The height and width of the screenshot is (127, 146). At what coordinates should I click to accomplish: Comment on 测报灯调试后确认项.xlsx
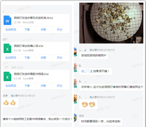(59, 58)
